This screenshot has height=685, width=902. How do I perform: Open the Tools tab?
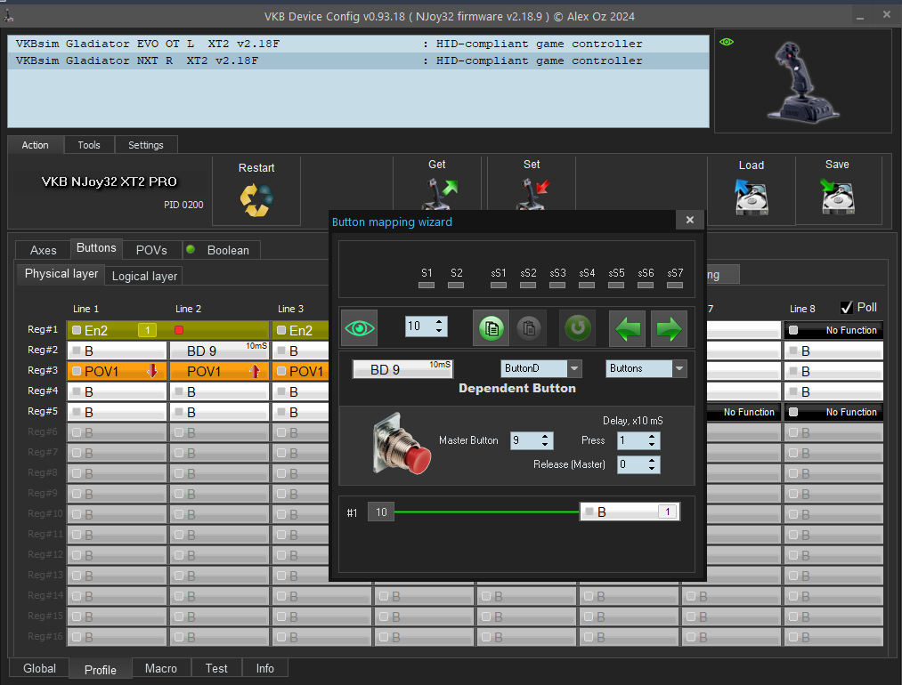[x=89, y=145]
